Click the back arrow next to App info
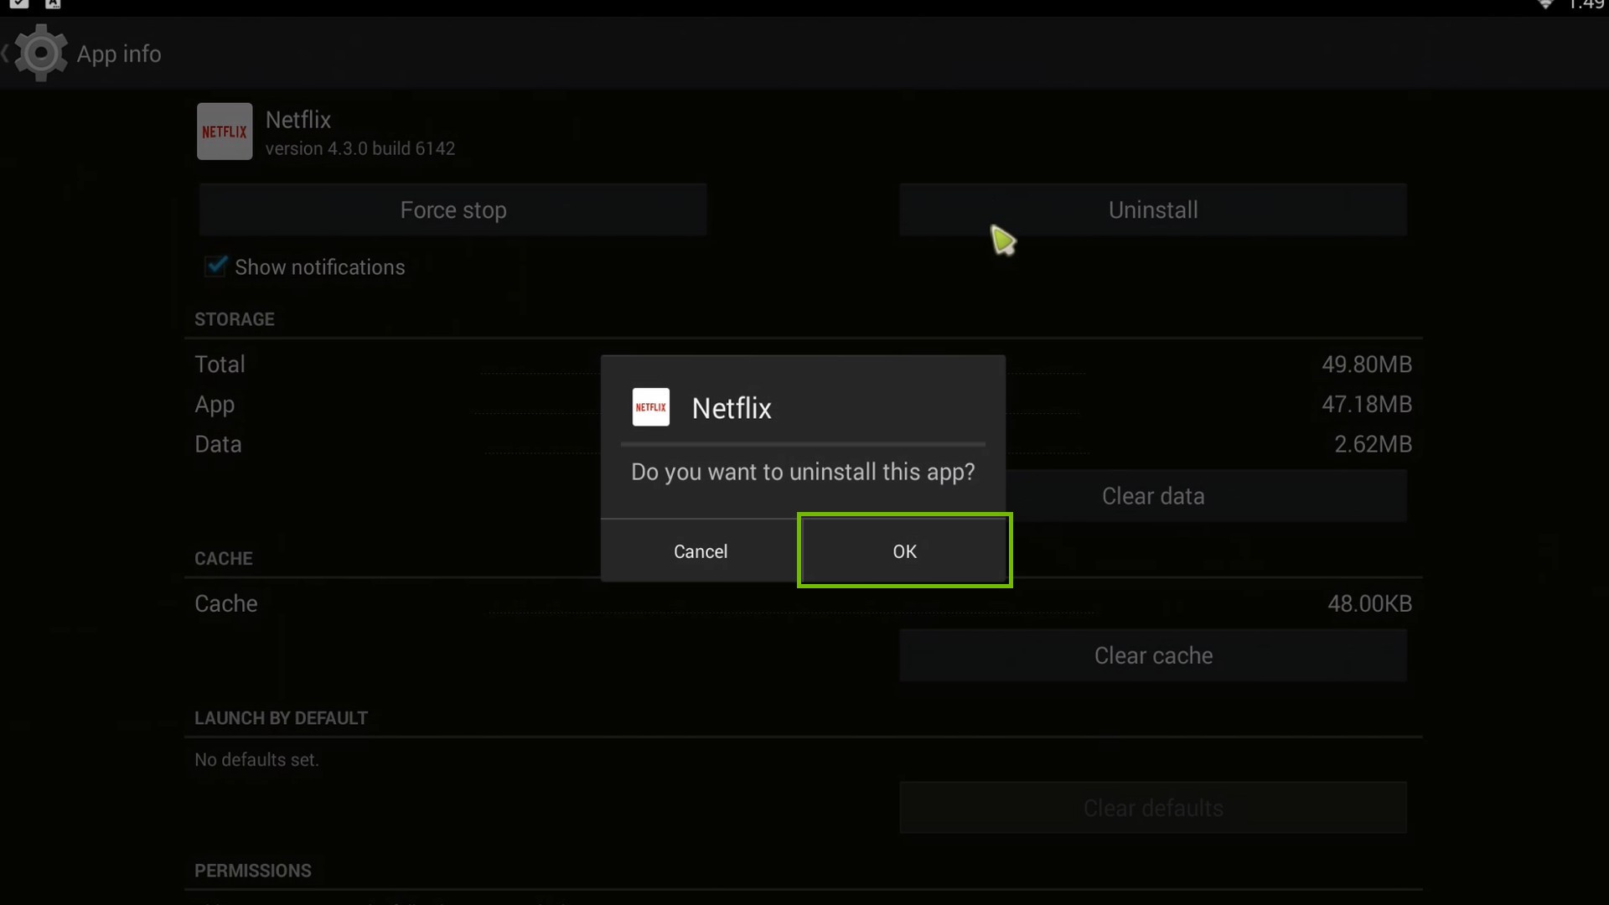1609x905 pixels. coord(7,53)
